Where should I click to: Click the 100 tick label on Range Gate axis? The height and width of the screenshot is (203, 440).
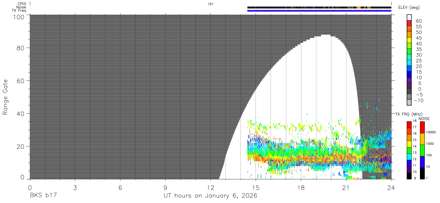[x=20, y=17]
